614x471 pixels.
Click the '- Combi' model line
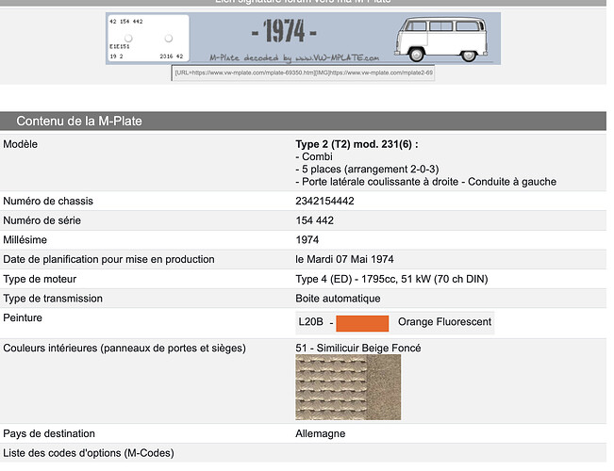point(314,157)
